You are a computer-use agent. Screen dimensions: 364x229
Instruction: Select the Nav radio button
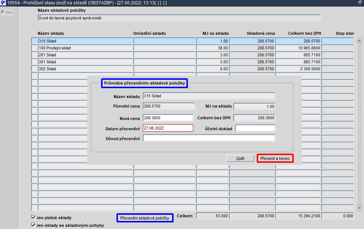pyautogui.click(x=3, y=12)
